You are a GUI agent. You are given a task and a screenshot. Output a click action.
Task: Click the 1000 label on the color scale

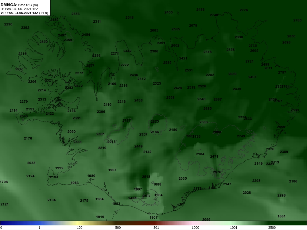pos(195,228)
